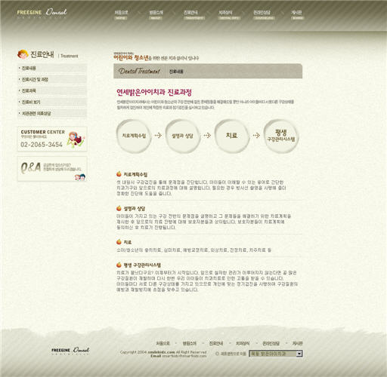This screenshot has width=387, height=377.
Task: Click the kids icon in Q&A banner
Action: coord(80,177)
